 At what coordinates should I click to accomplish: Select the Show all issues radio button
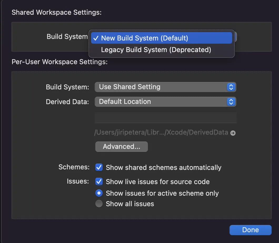[99, 204]
